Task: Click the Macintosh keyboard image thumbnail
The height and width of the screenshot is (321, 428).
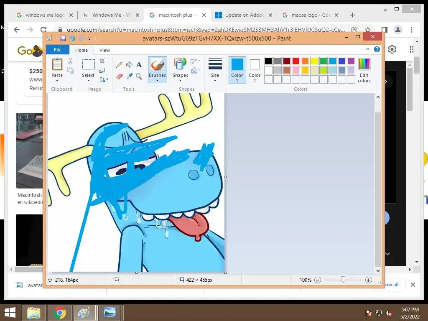Action: coord(29,150)
